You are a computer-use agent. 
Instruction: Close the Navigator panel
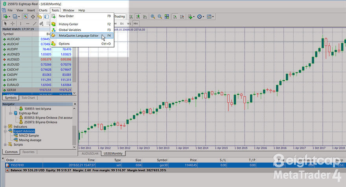click(x=75, y=104)
